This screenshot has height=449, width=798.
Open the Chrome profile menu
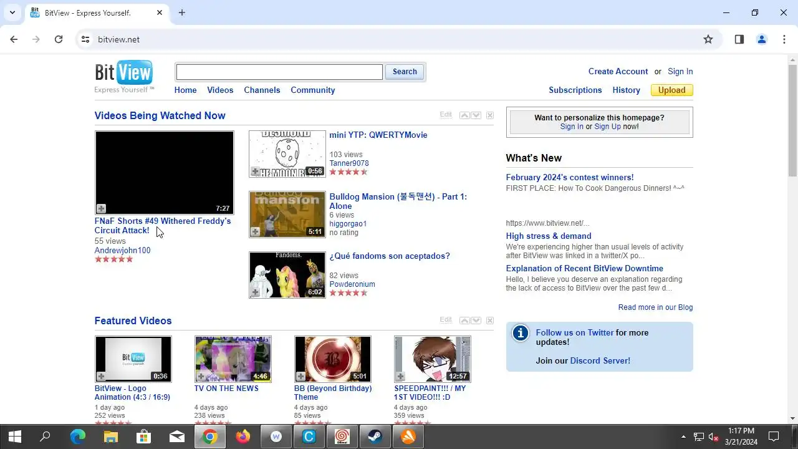[x=762, y=39]
